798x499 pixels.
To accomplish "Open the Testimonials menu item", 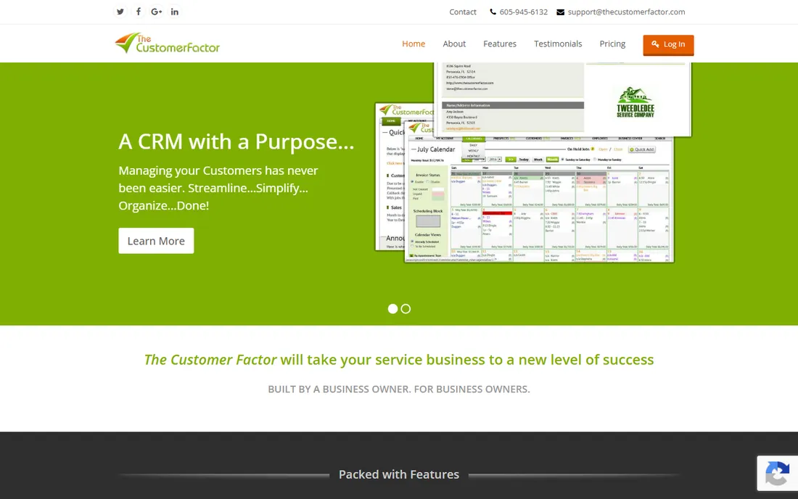I will pyautogui.click(x=558, y=44).
